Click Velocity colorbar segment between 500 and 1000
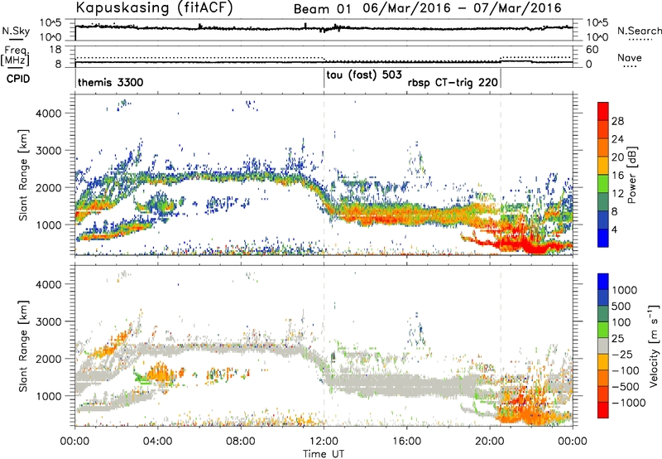 pyautogui.click(x=603, y=297)
